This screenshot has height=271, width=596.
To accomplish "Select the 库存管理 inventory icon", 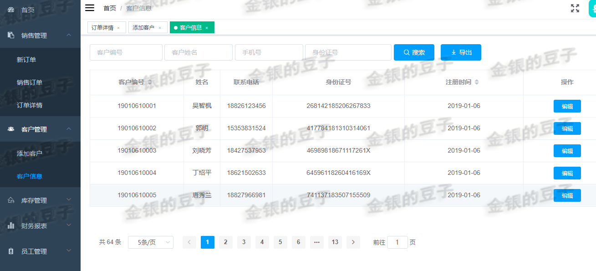I will coord(10,199).
